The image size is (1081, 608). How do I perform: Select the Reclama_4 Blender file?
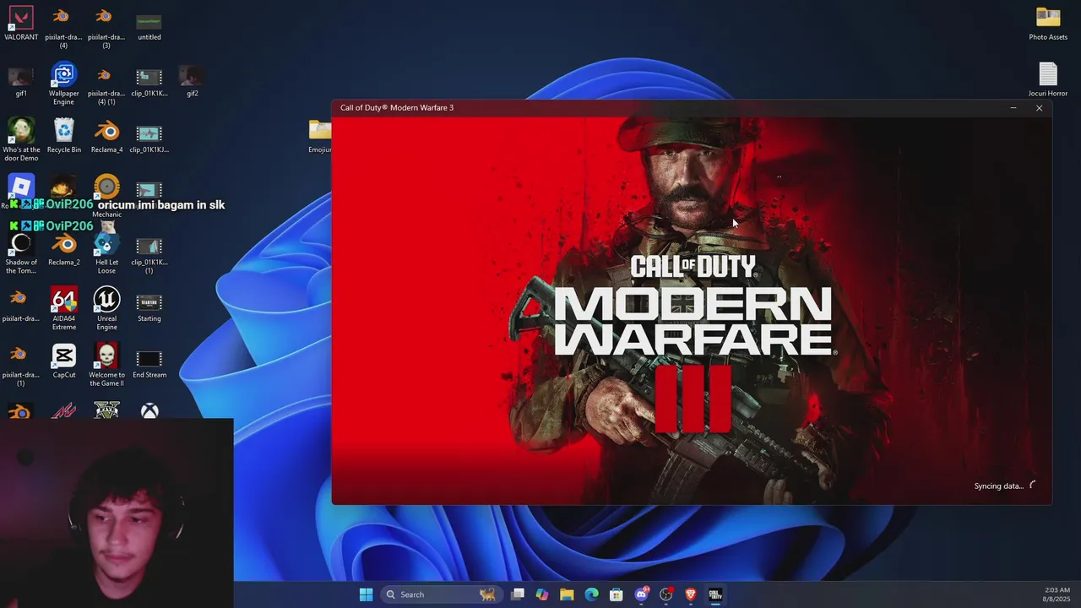[x=106, y=137]
